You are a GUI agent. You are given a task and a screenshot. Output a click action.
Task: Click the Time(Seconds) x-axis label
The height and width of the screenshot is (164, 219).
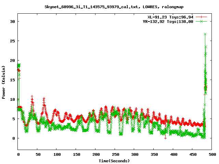[x=114, y=161]
